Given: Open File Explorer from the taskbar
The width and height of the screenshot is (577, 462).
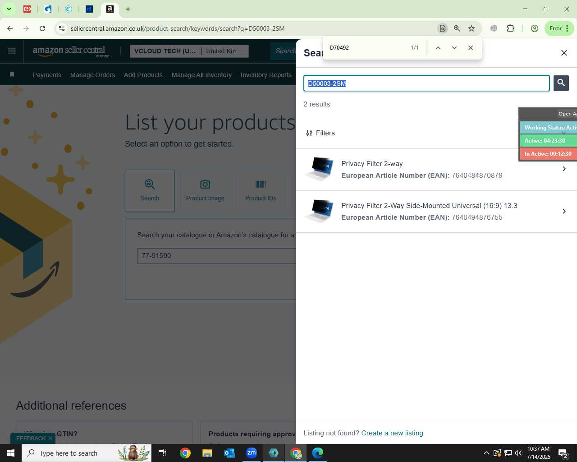Looking at the screenshot, I should tap(207, 453).
